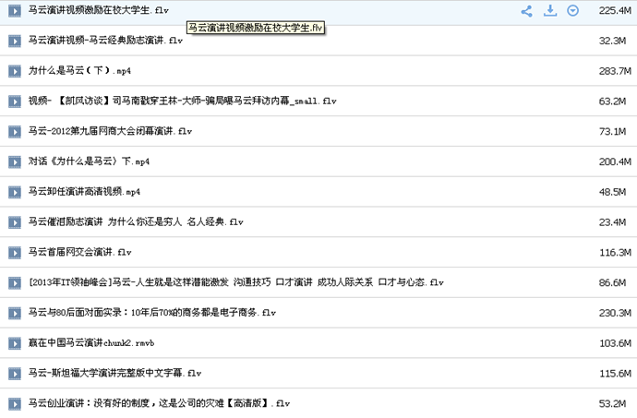Select file 马云催泪励志演讲 为什么你还是穷人
Image resolution: width=637 pixels, height=418 pixels.
point(136,221)
